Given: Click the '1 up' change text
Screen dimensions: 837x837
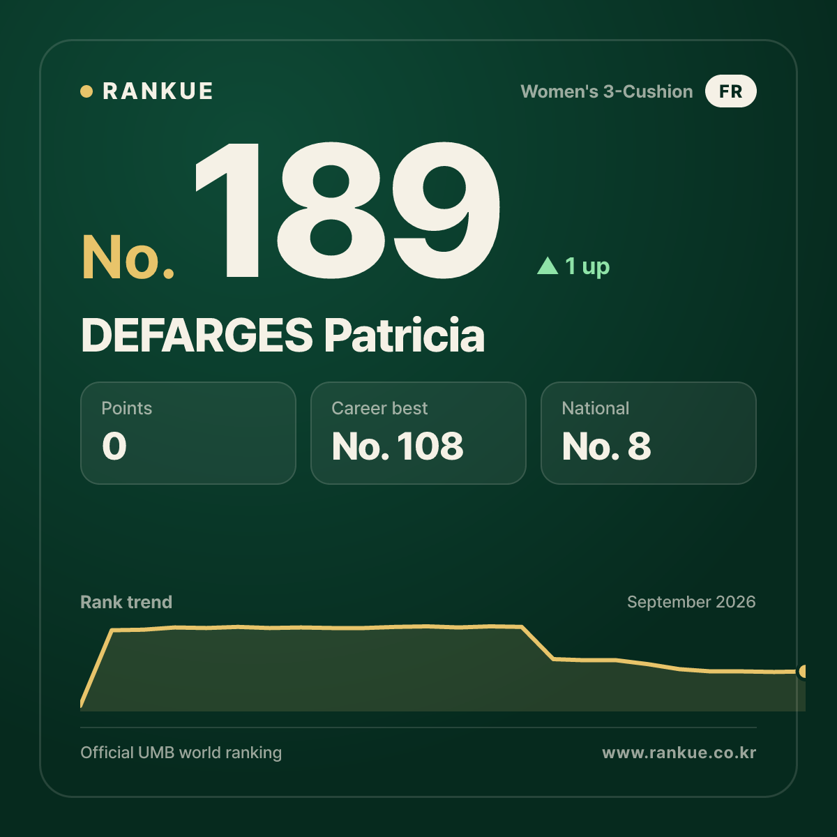Looking at the screenshot, I should (x=587, y=266).
